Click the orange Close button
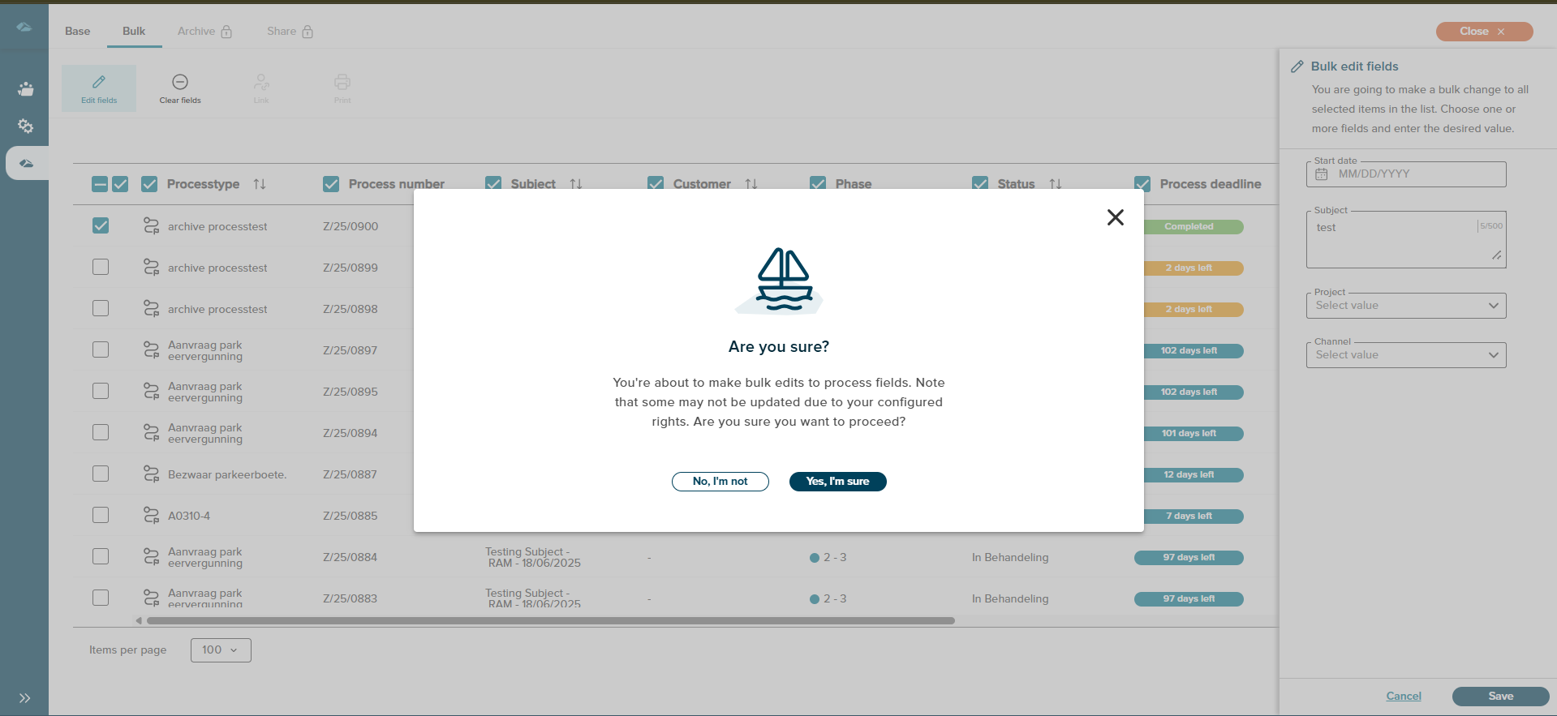Viewport: 1557px width, 716px height. click(1484, 32)
